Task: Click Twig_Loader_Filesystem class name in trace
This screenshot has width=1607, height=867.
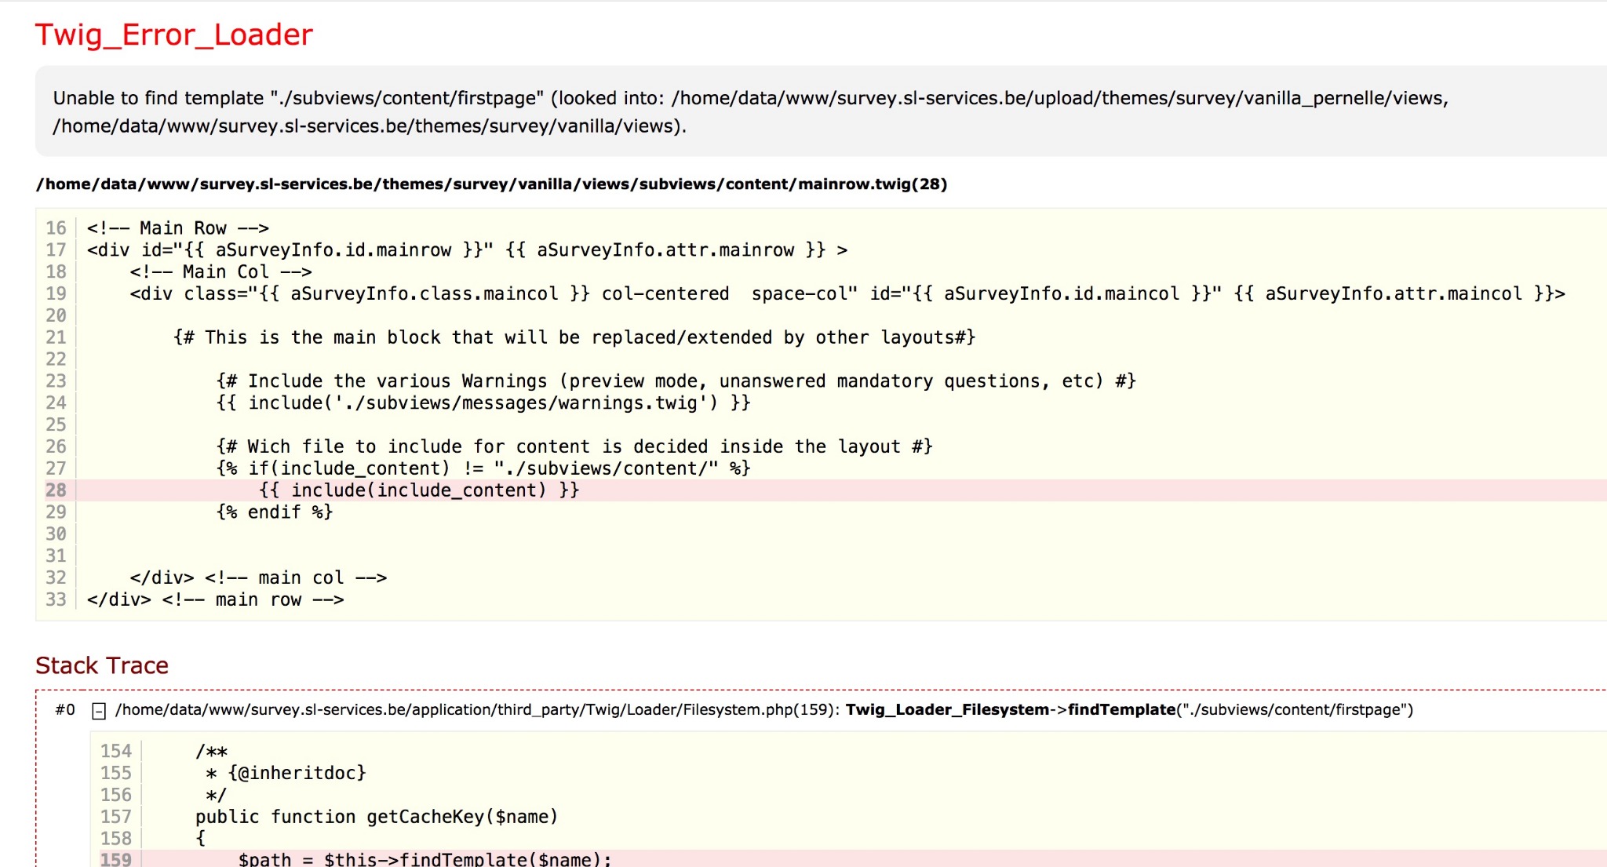Action: point(946,709)
